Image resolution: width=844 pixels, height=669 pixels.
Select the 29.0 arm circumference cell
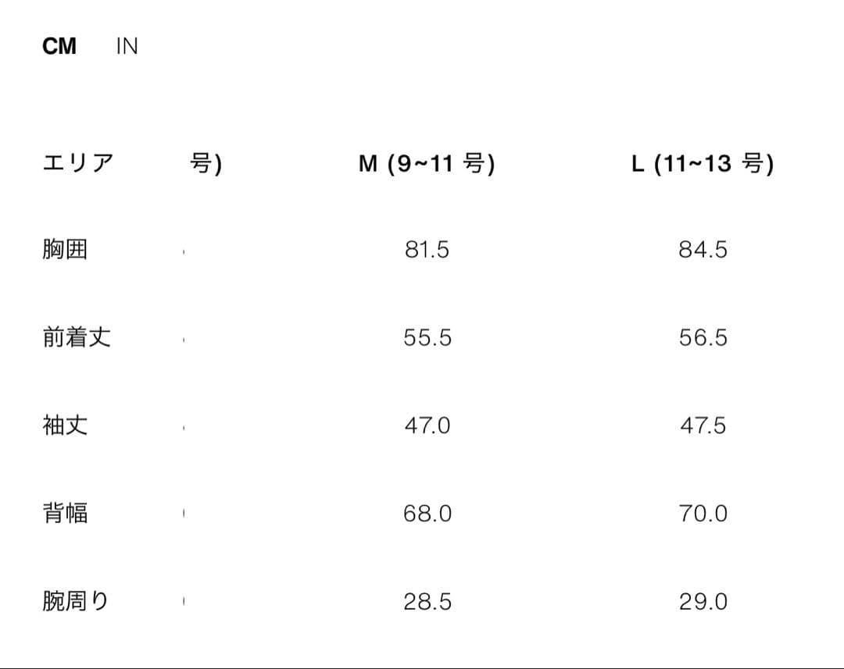[x=703, y=602]
